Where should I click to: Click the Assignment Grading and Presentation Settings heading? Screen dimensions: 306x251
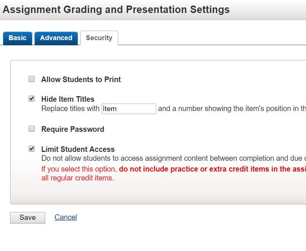coord(116,10)
